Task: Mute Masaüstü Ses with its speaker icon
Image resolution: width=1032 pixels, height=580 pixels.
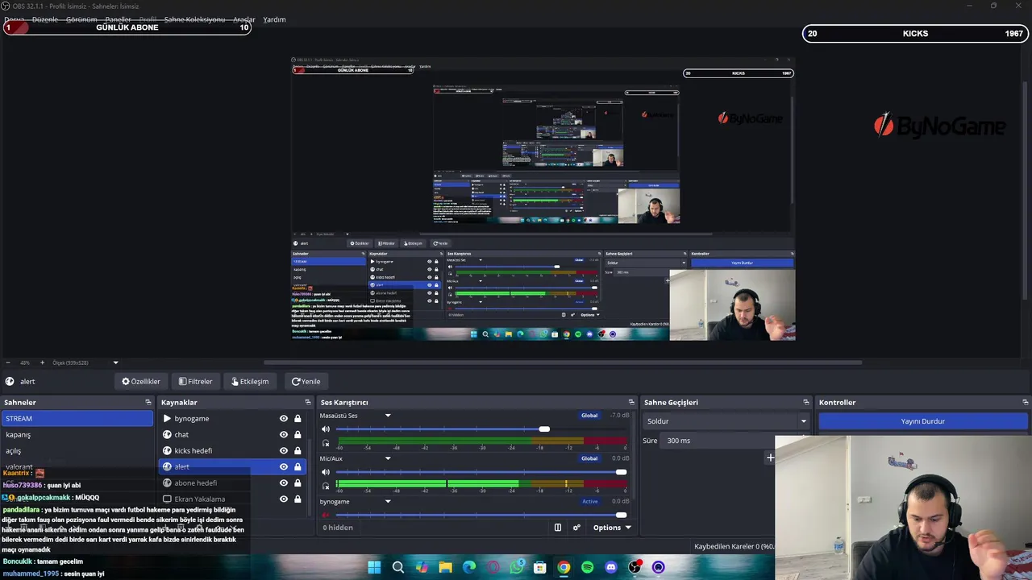Action: tap(326, 429)
